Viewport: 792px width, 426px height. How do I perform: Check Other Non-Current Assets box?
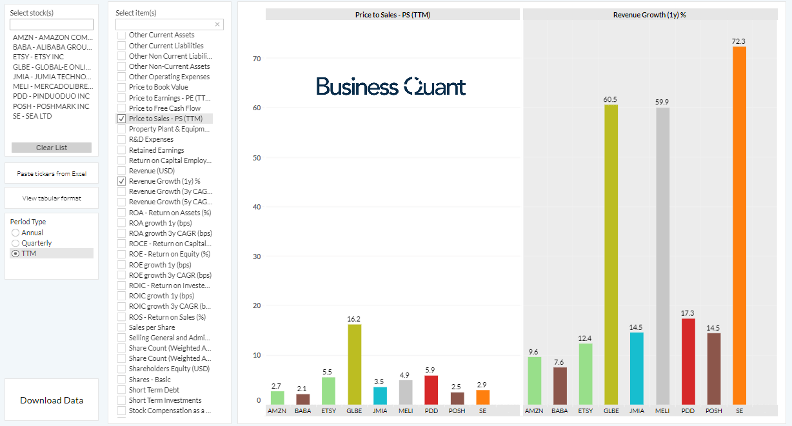122,66
